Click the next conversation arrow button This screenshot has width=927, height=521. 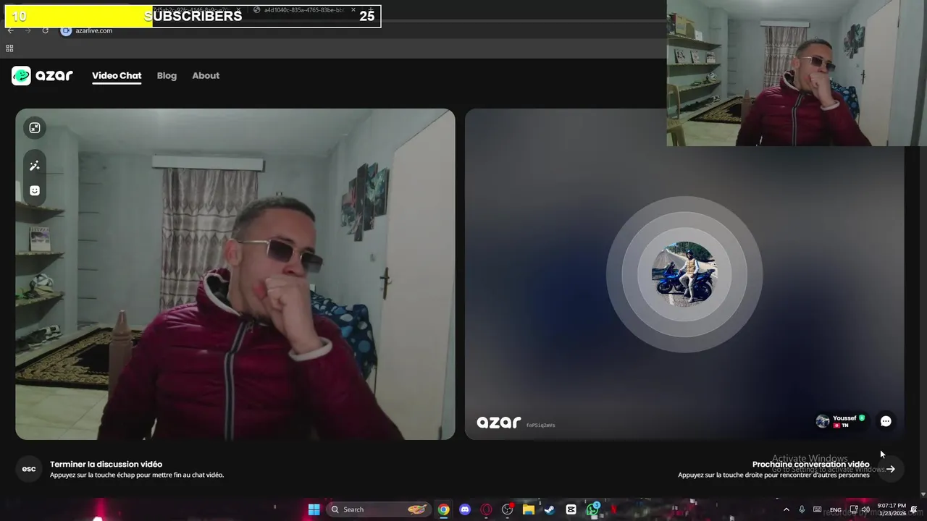coord(891,469)
